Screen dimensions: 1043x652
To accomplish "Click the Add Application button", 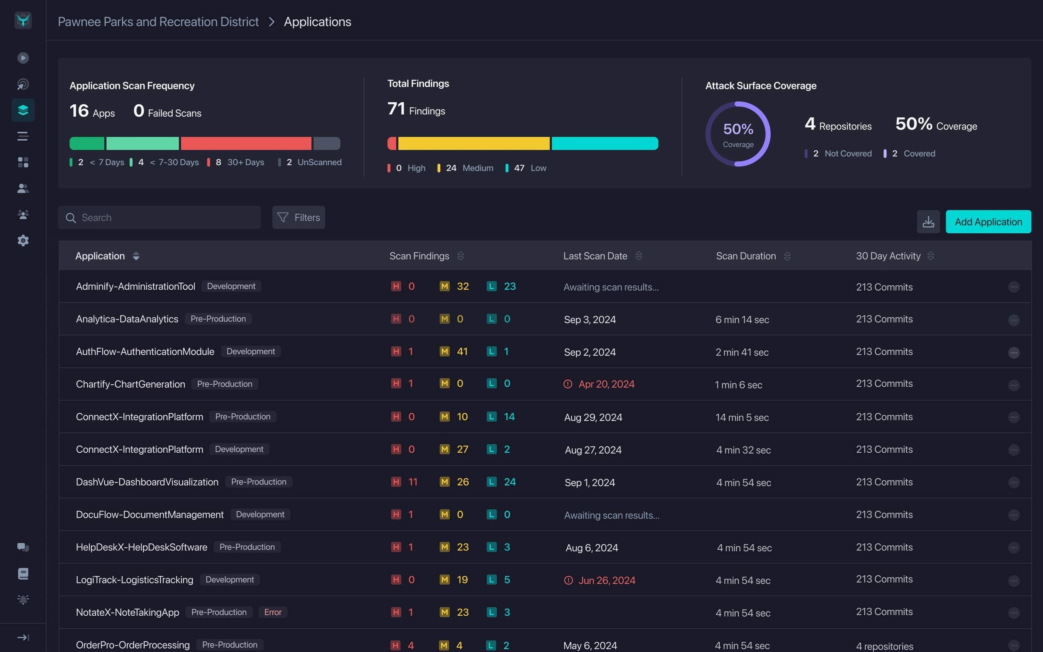I will click(x=988, y=222).
